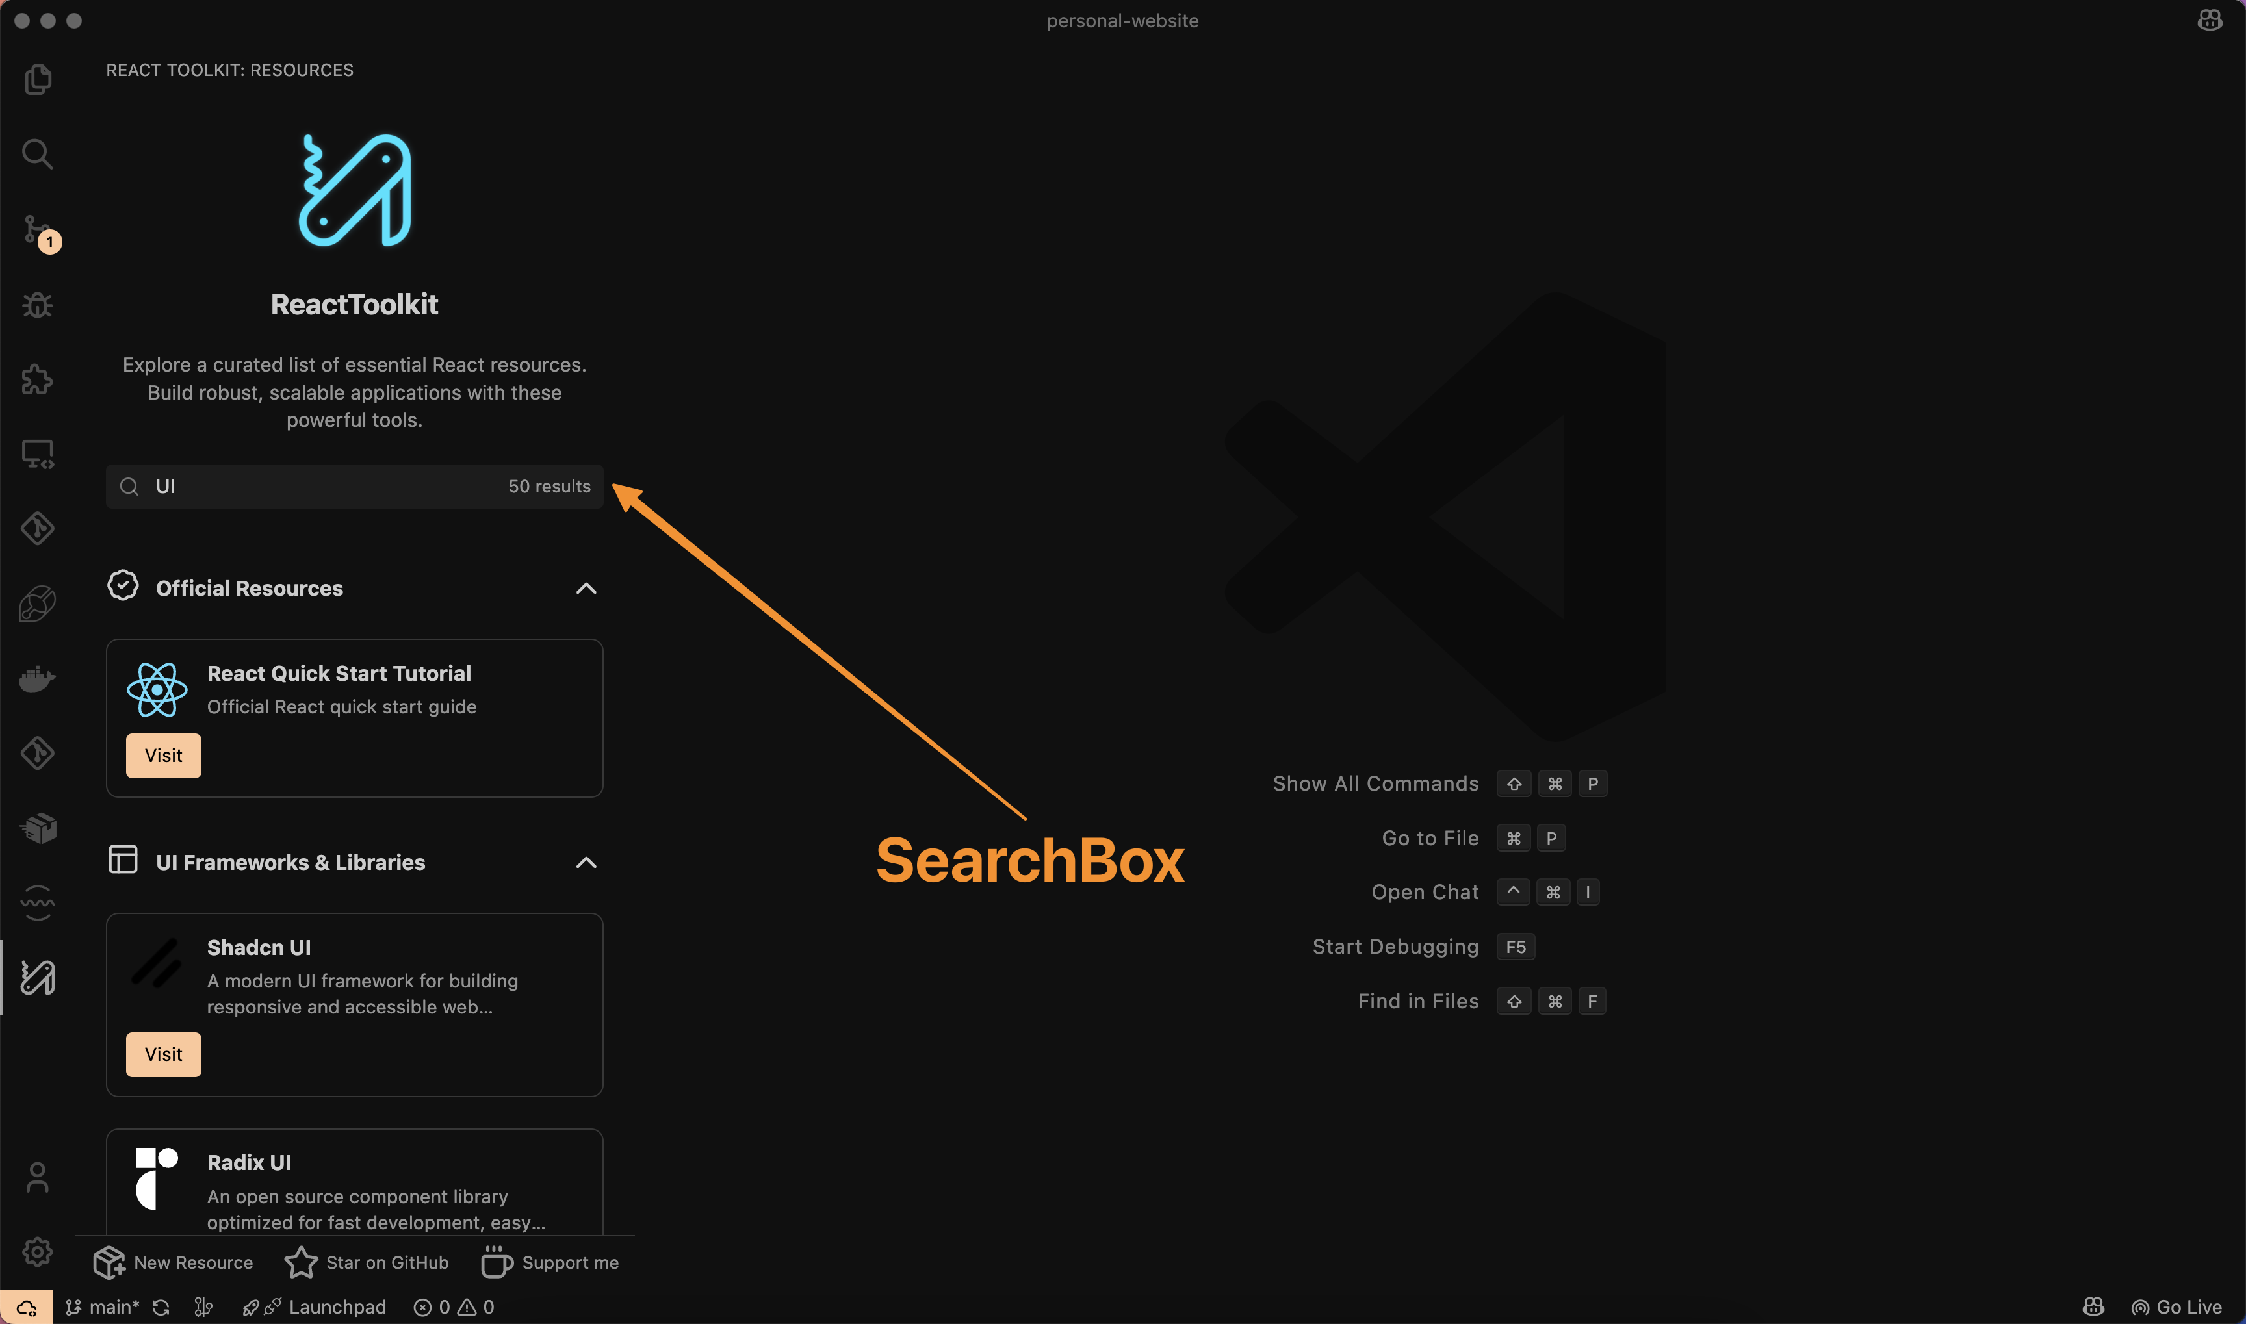Open the Remote Explorer view

[38, 454]
